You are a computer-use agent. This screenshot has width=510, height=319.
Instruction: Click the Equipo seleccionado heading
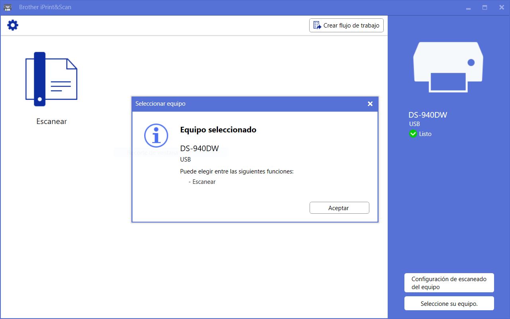coord(218,130)
